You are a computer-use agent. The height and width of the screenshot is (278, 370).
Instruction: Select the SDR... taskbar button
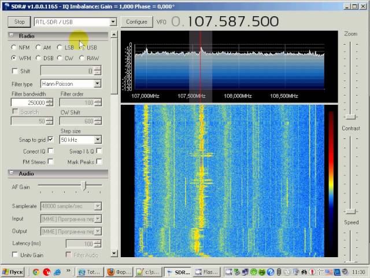pyautogui.click(x=178, y=272)
